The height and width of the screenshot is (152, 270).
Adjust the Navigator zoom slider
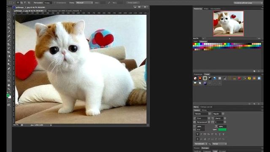click(229, 38)
